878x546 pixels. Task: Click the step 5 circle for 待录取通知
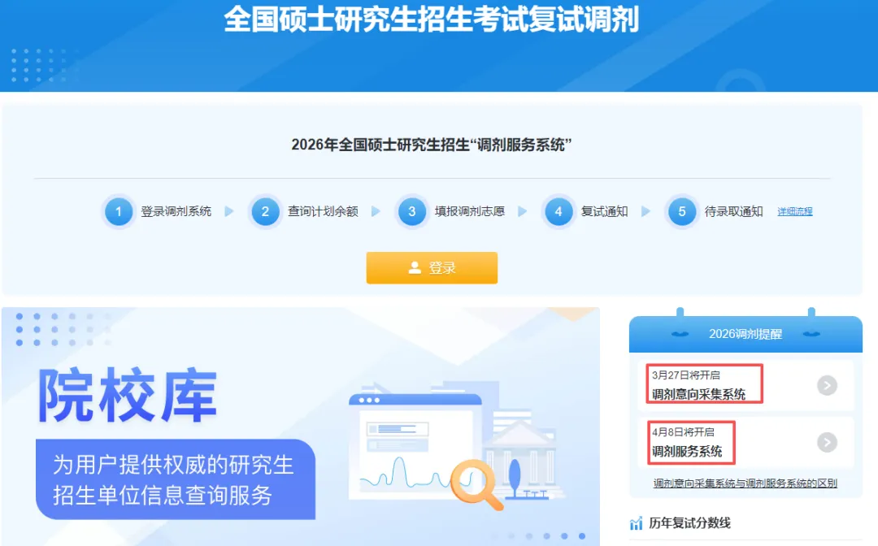tap(682, 211)
